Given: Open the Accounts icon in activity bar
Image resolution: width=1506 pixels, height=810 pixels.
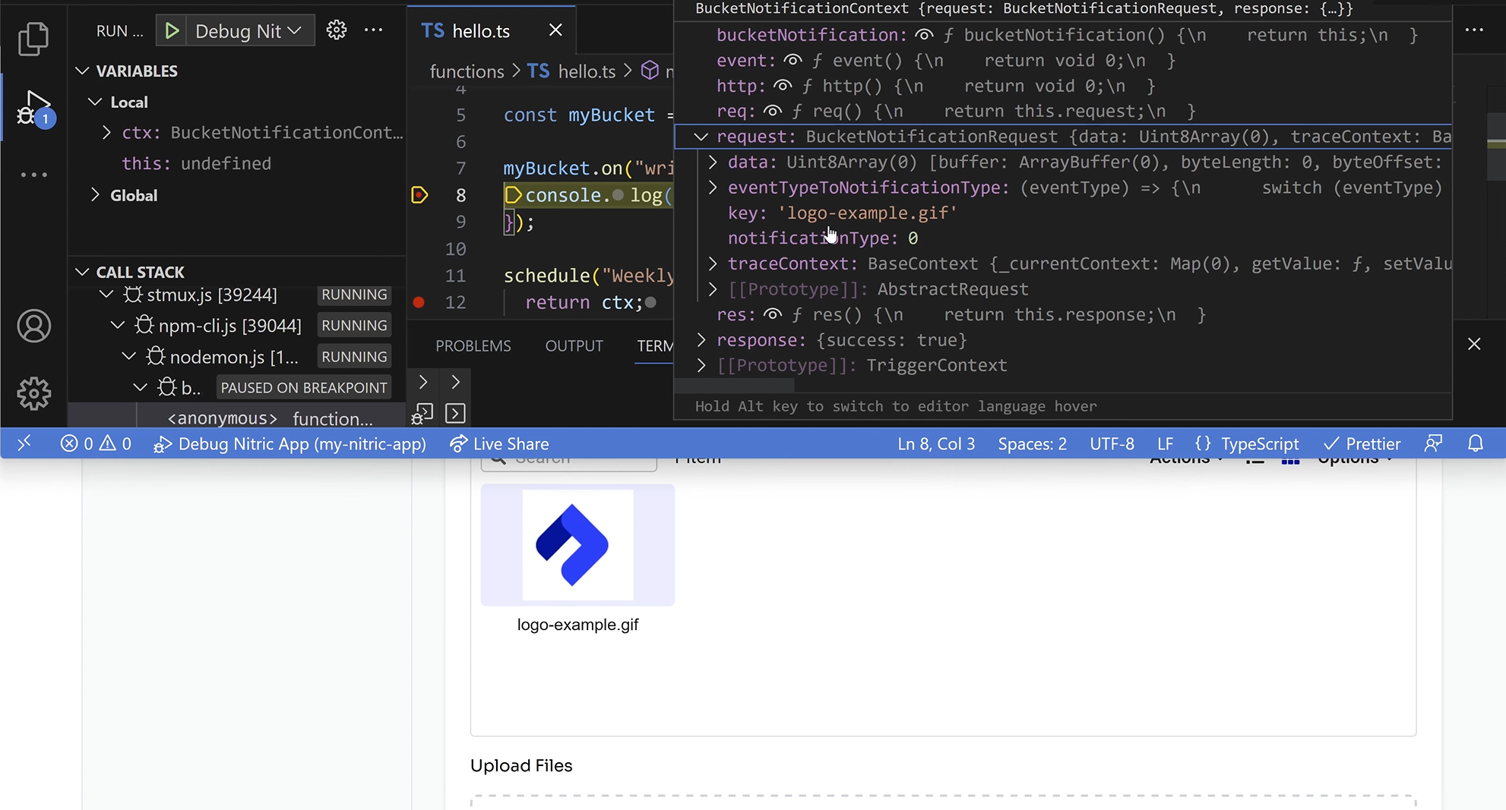Looking at the screenshot, I should (33, 326).
